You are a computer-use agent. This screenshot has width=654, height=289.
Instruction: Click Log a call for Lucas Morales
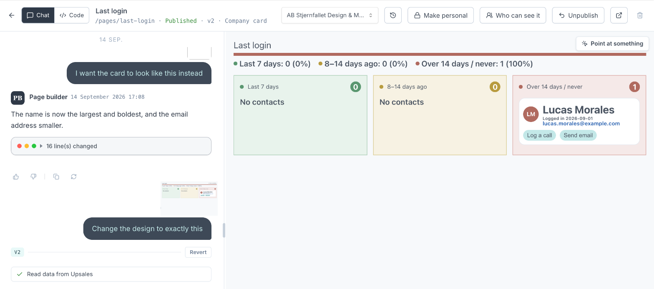point(539,135)
